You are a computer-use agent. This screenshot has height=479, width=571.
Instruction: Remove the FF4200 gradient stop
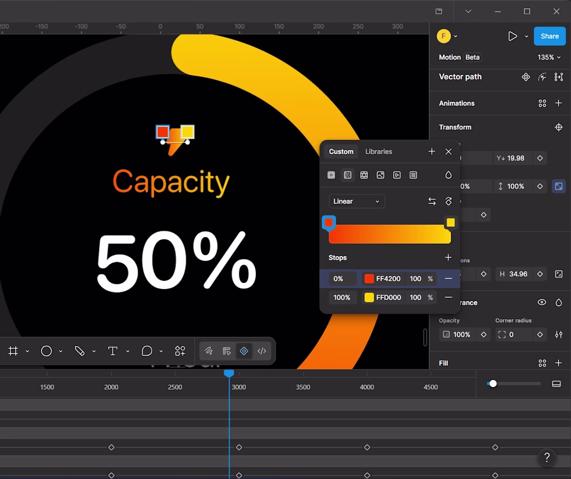pyautogui.click(x=448, y=279)
